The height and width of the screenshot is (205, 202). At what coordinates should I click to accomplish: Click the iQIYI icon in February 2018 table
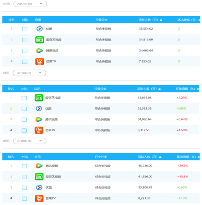click(x=39, y=98)
